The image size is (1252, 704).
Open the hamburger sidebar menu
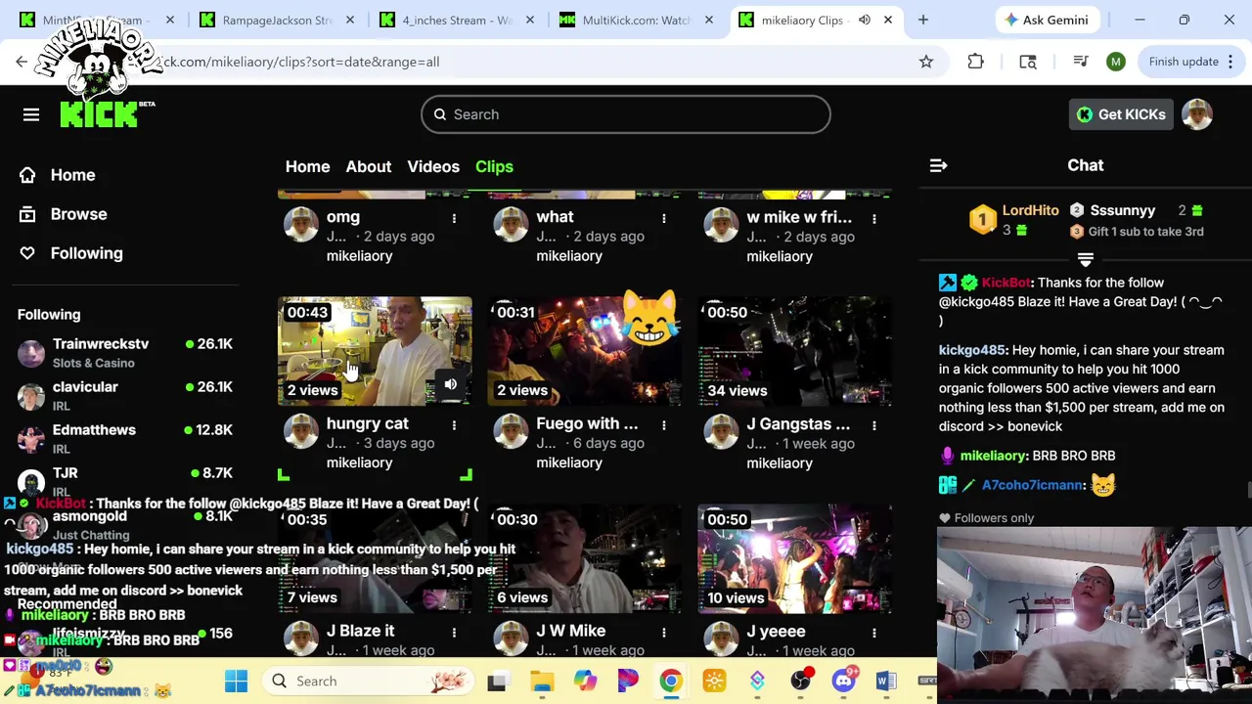click(31, 114)
